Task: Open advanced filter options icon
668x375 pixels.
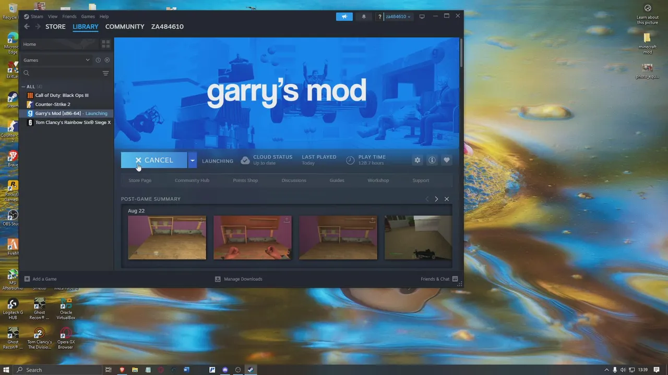Action: pos(105,73)
